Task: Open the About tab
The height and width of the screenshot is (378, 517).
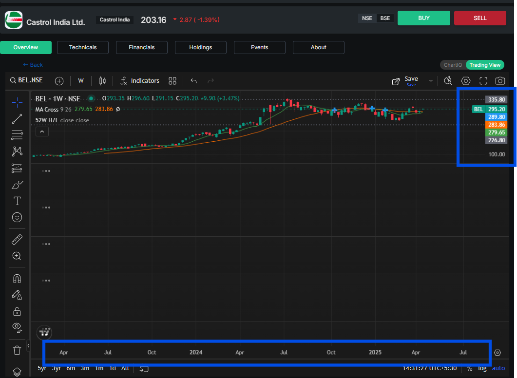Action: coord(319,47)
